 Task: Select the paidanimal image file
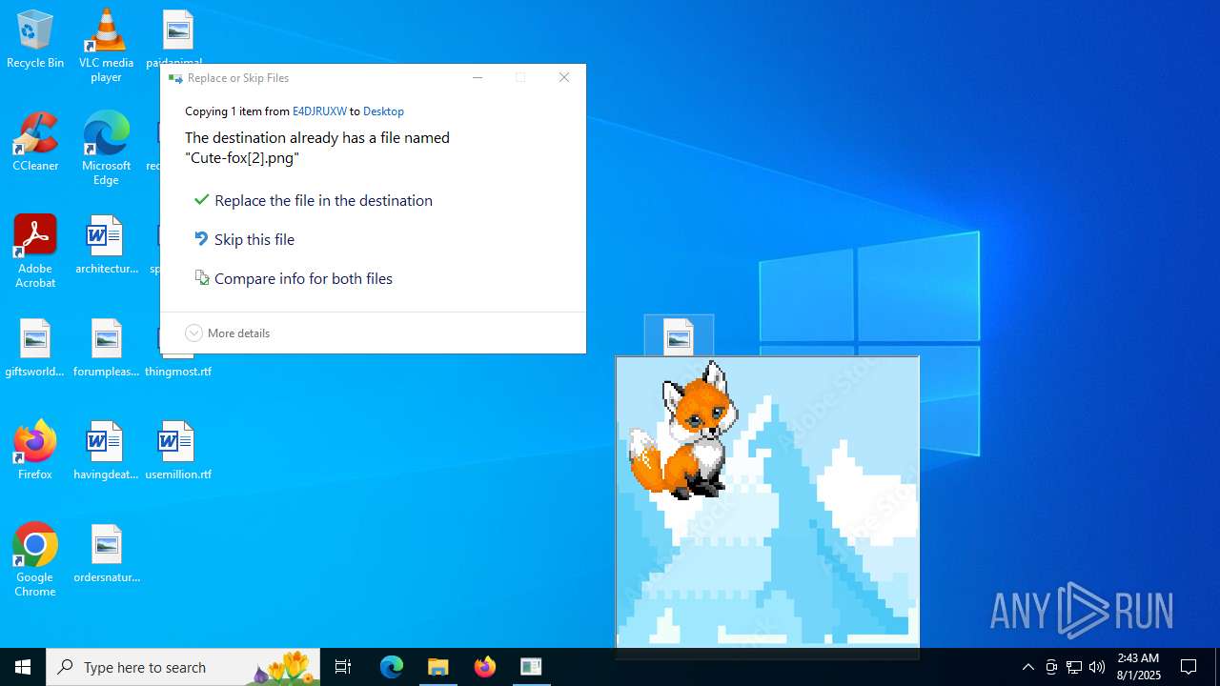coord(177,36)
